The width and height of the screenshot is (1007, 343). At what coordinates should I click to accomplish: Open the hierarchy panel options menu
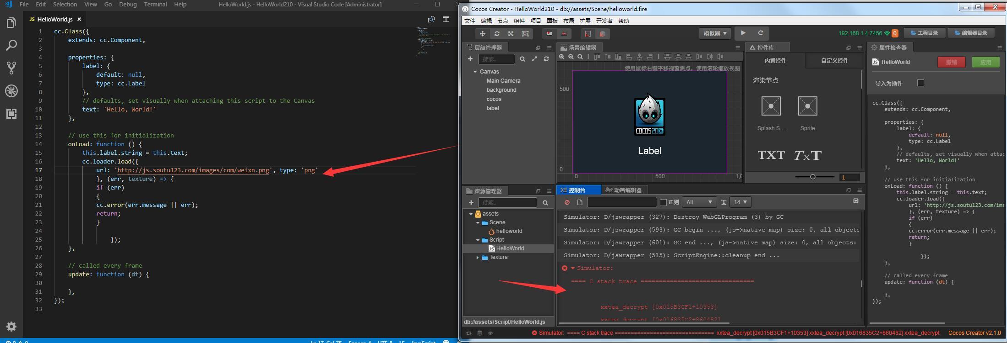tap(549, 47)
